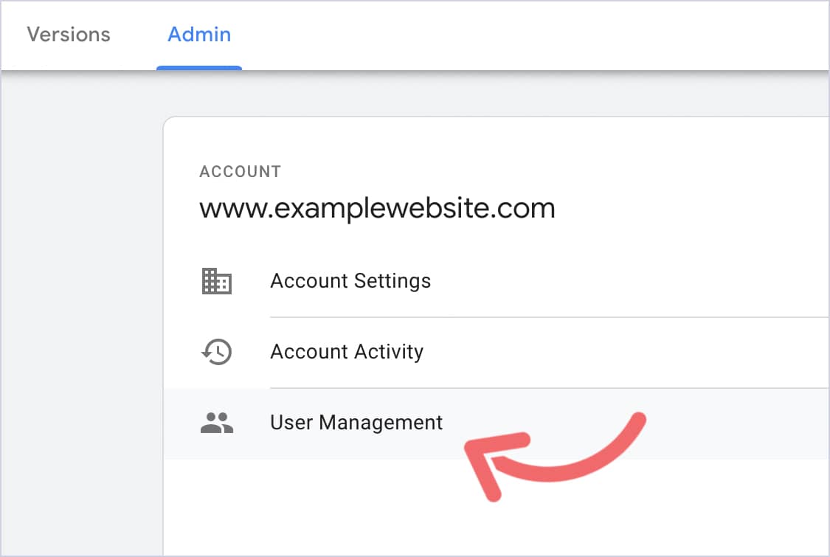Open Account Activity

click(x=347, y=352)
